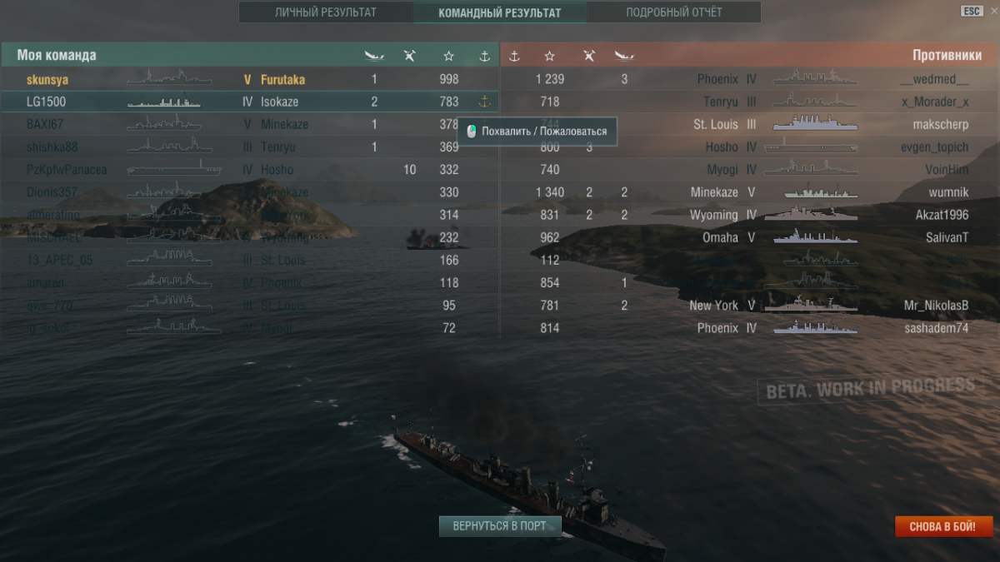Select player skunsya in my team
The image size is (1000, 562).
click(x=47, y=80)
